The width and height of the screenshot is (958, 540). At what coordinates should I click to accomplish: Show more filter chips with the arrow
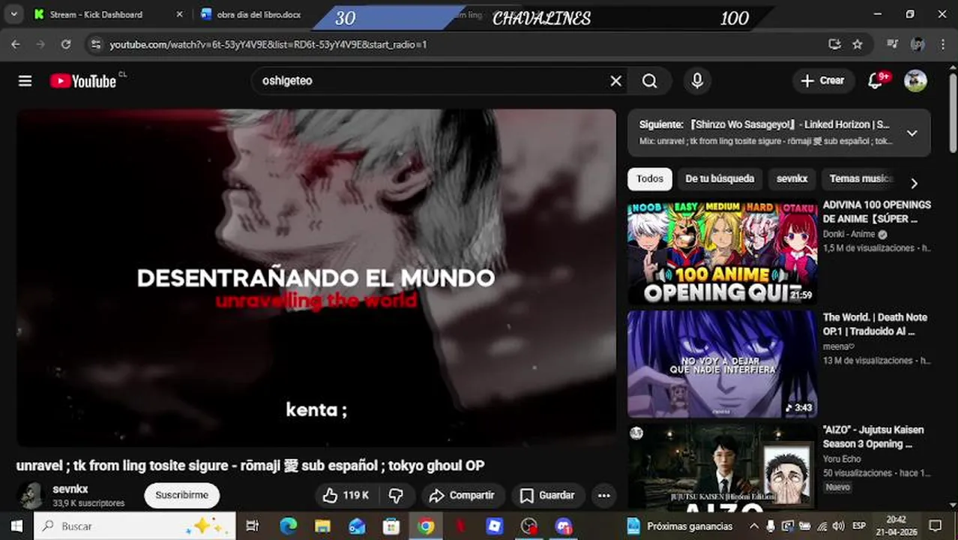(x=914, y=183)
